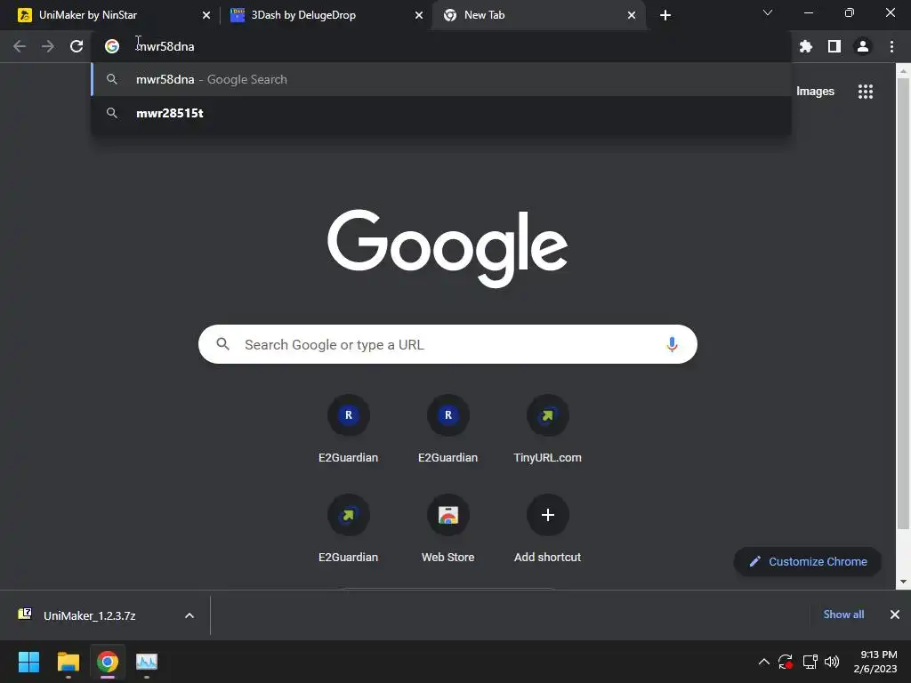Close the New Tab tab
911x683 pixels.
click(x=632, y=15)
